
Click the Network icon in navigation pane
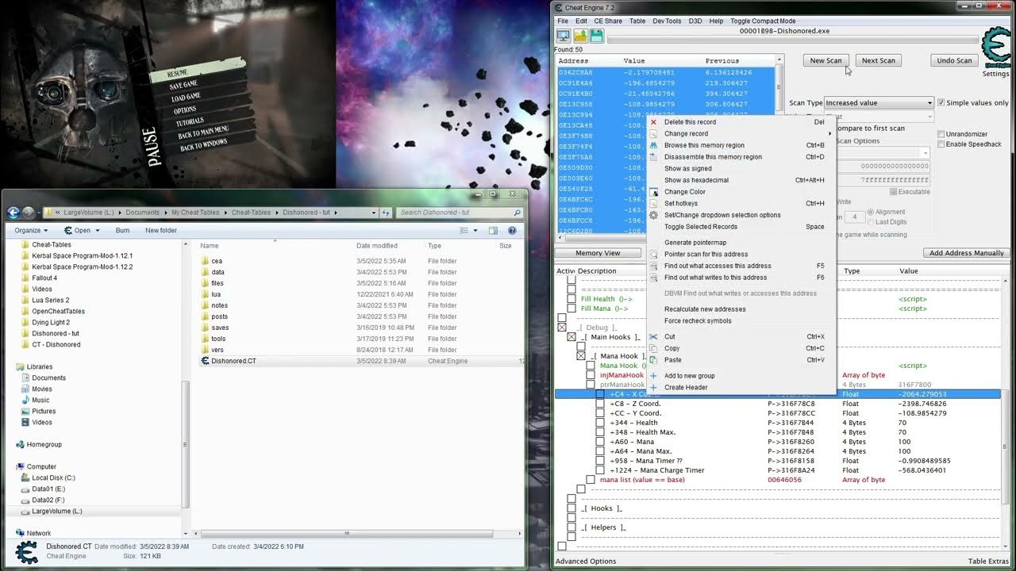(21, 534)
